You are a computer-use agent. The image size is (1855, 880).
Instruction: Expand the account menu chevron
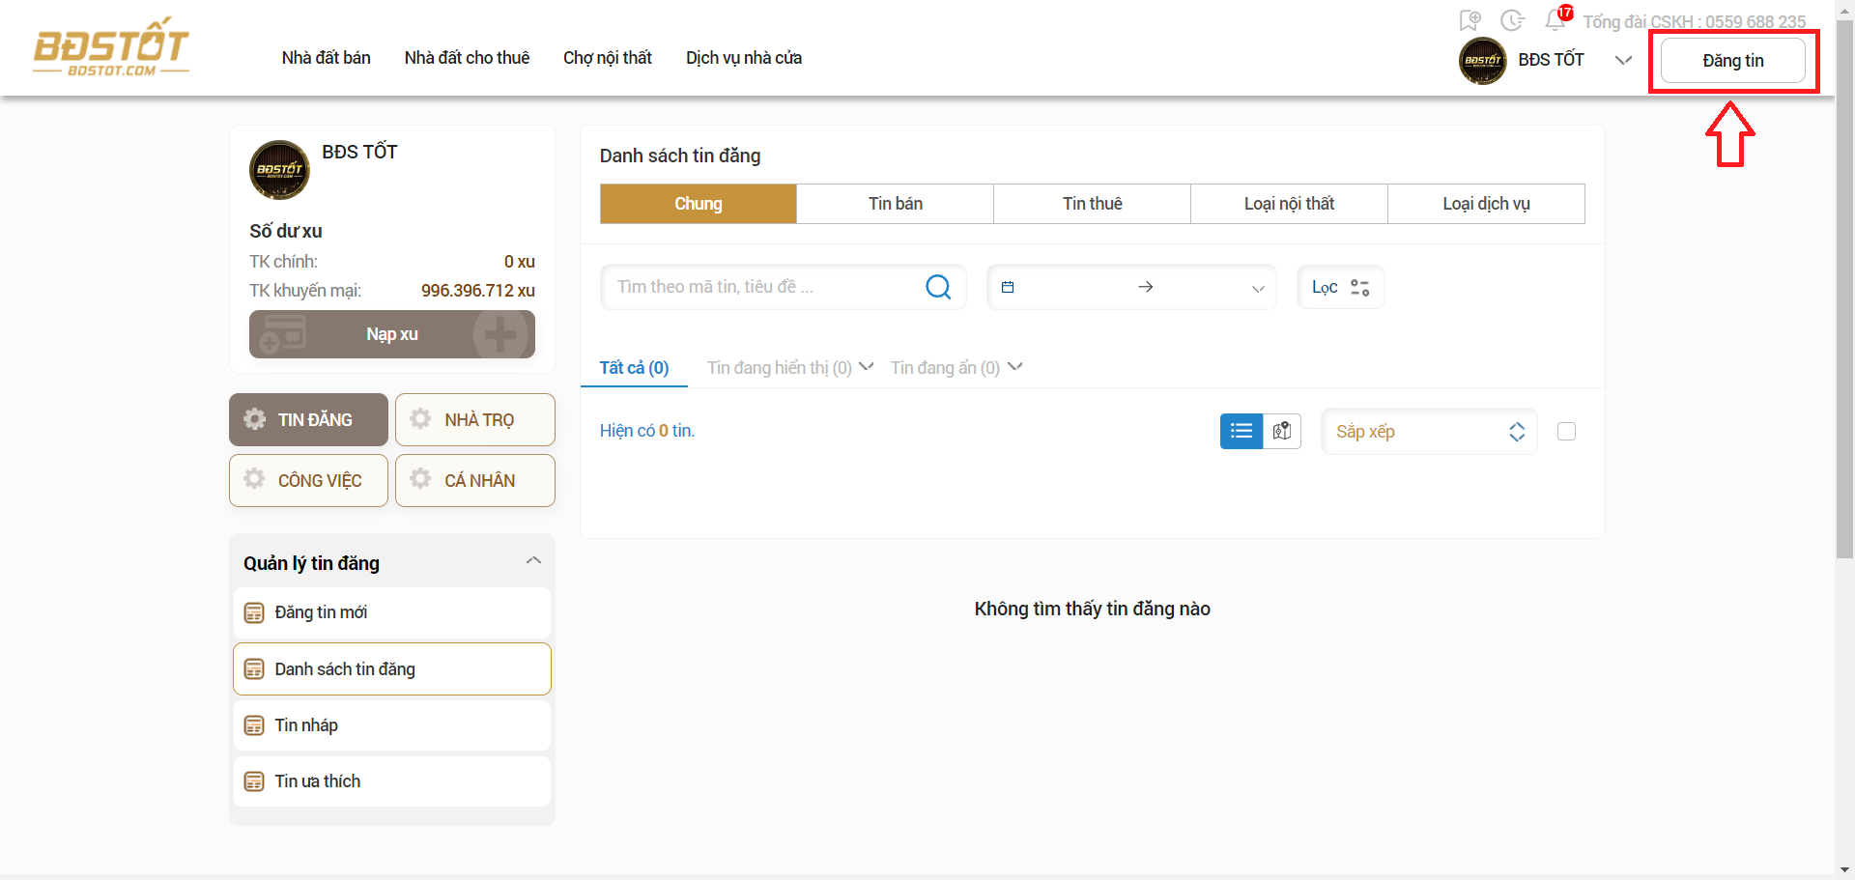(1623, 60)
